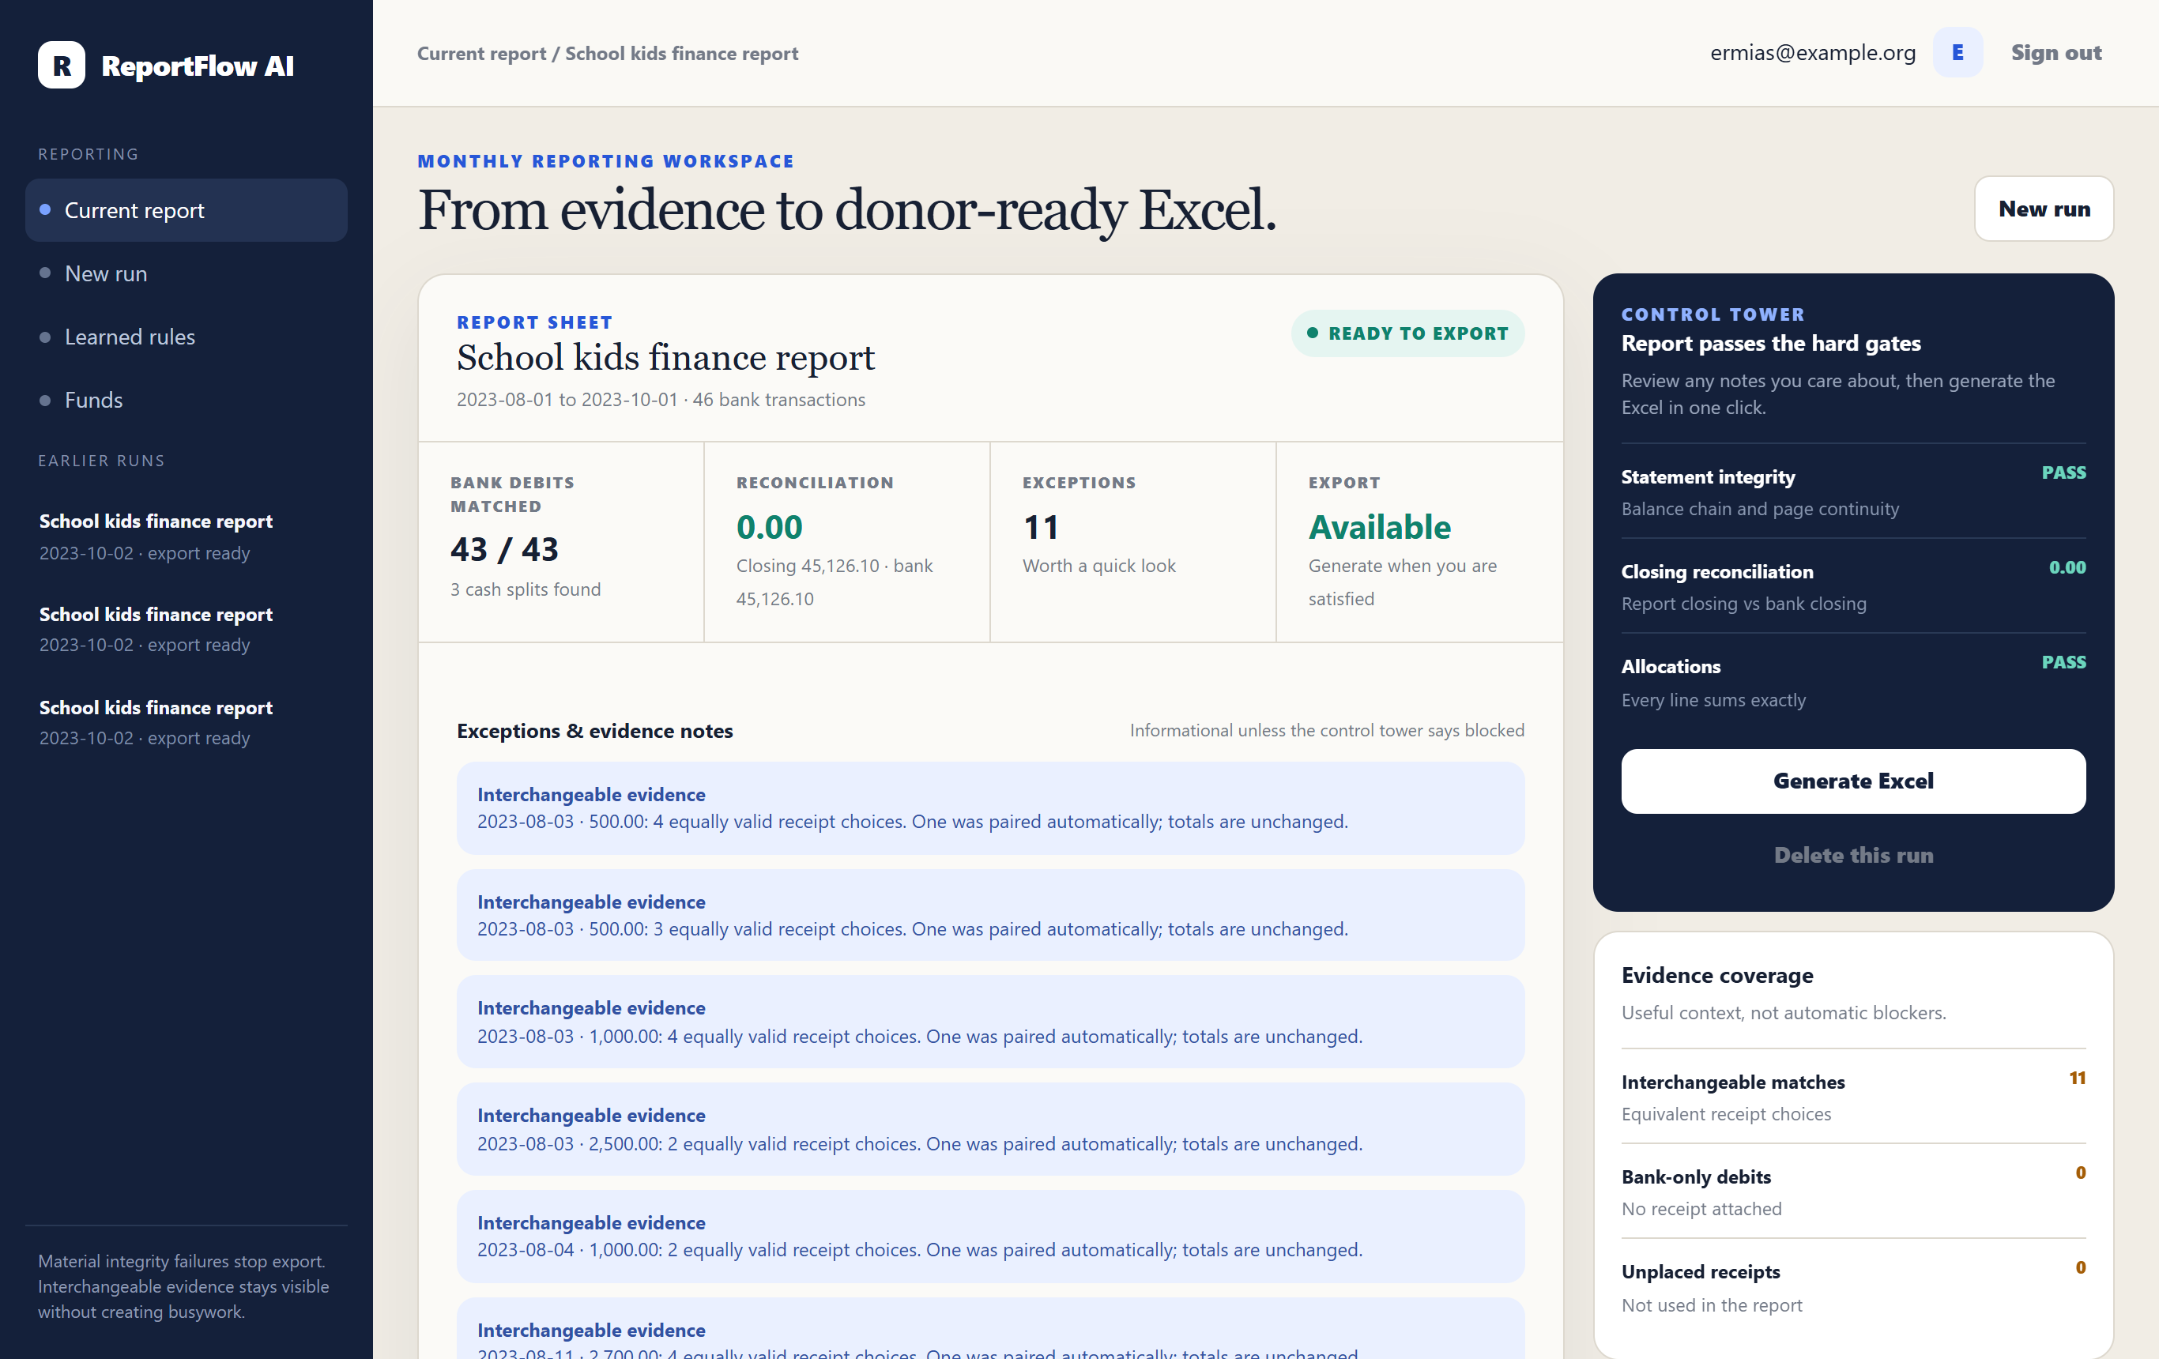
Task: Click the Unplaced receipts coverage row
Action: pyautogui.click(x=1853, y=1287)
